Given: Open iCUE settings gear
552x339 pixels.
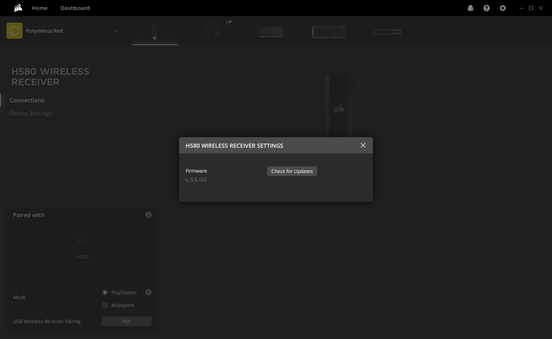Looking at the screenshot, I should click(503, 8).
